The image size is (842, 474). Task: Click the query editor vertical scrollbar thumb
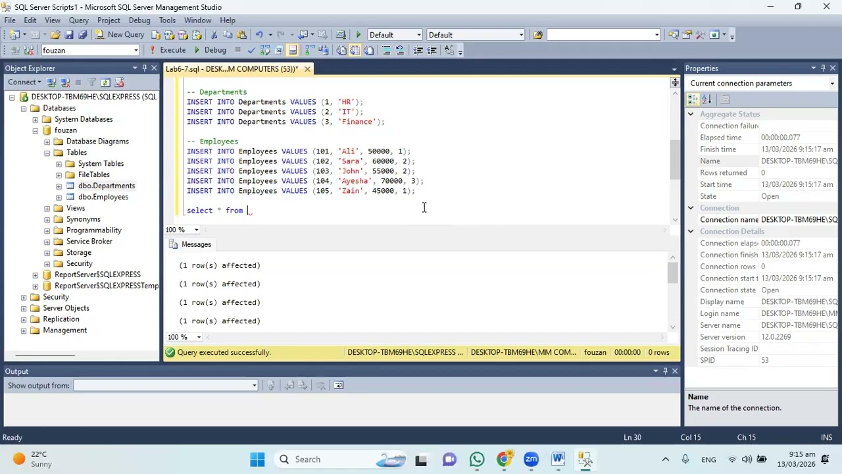pyautogui.click(x=675, y=160)
